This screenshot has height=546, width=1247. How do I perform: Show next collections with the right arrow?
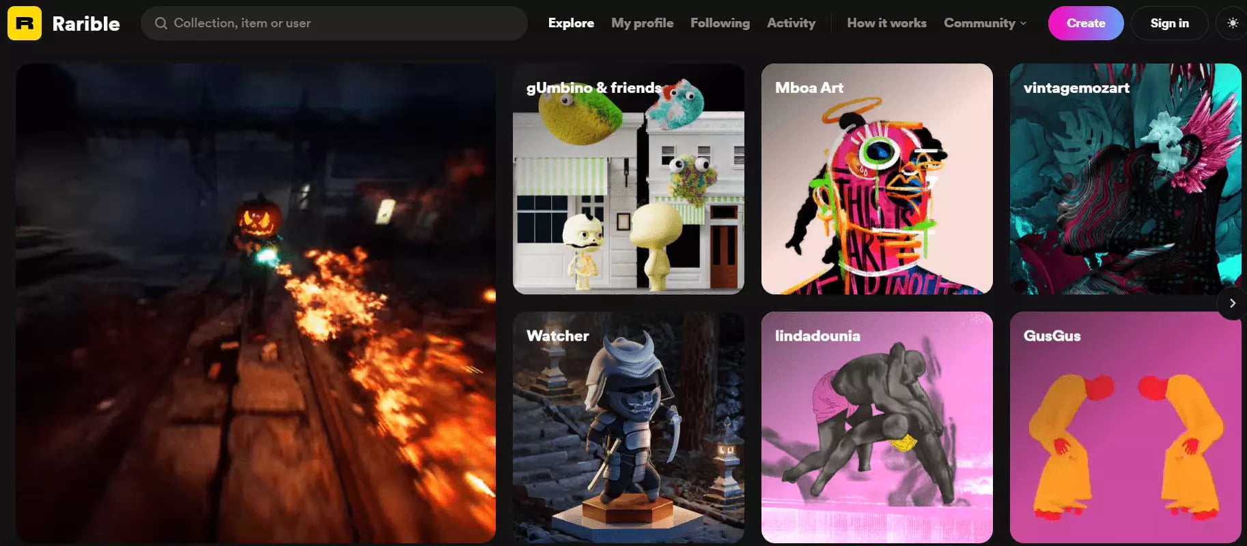tap(1232, 303)
